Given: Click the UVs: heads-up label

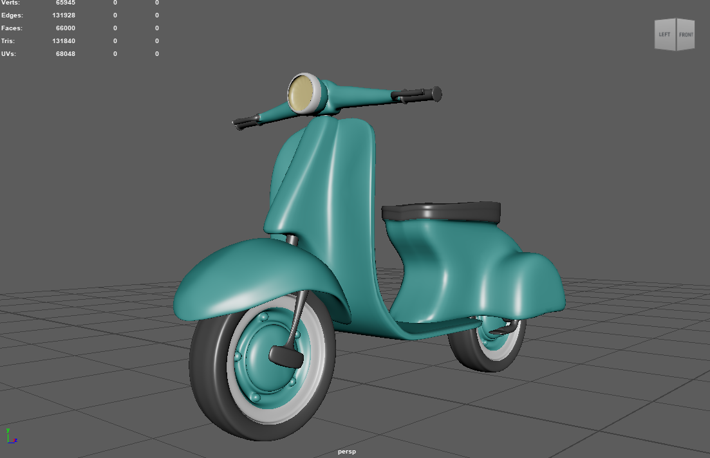Looking at the screenshot, I should coord(8,53).
